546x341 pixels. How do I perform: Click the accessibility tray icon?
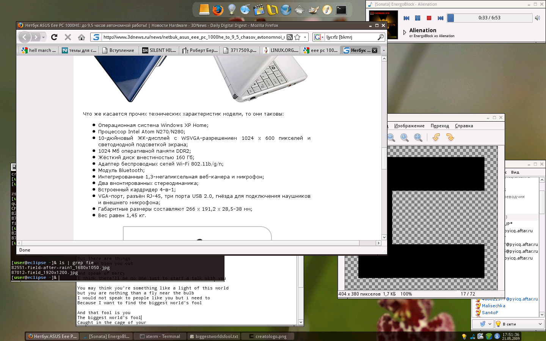coord(497,336)
